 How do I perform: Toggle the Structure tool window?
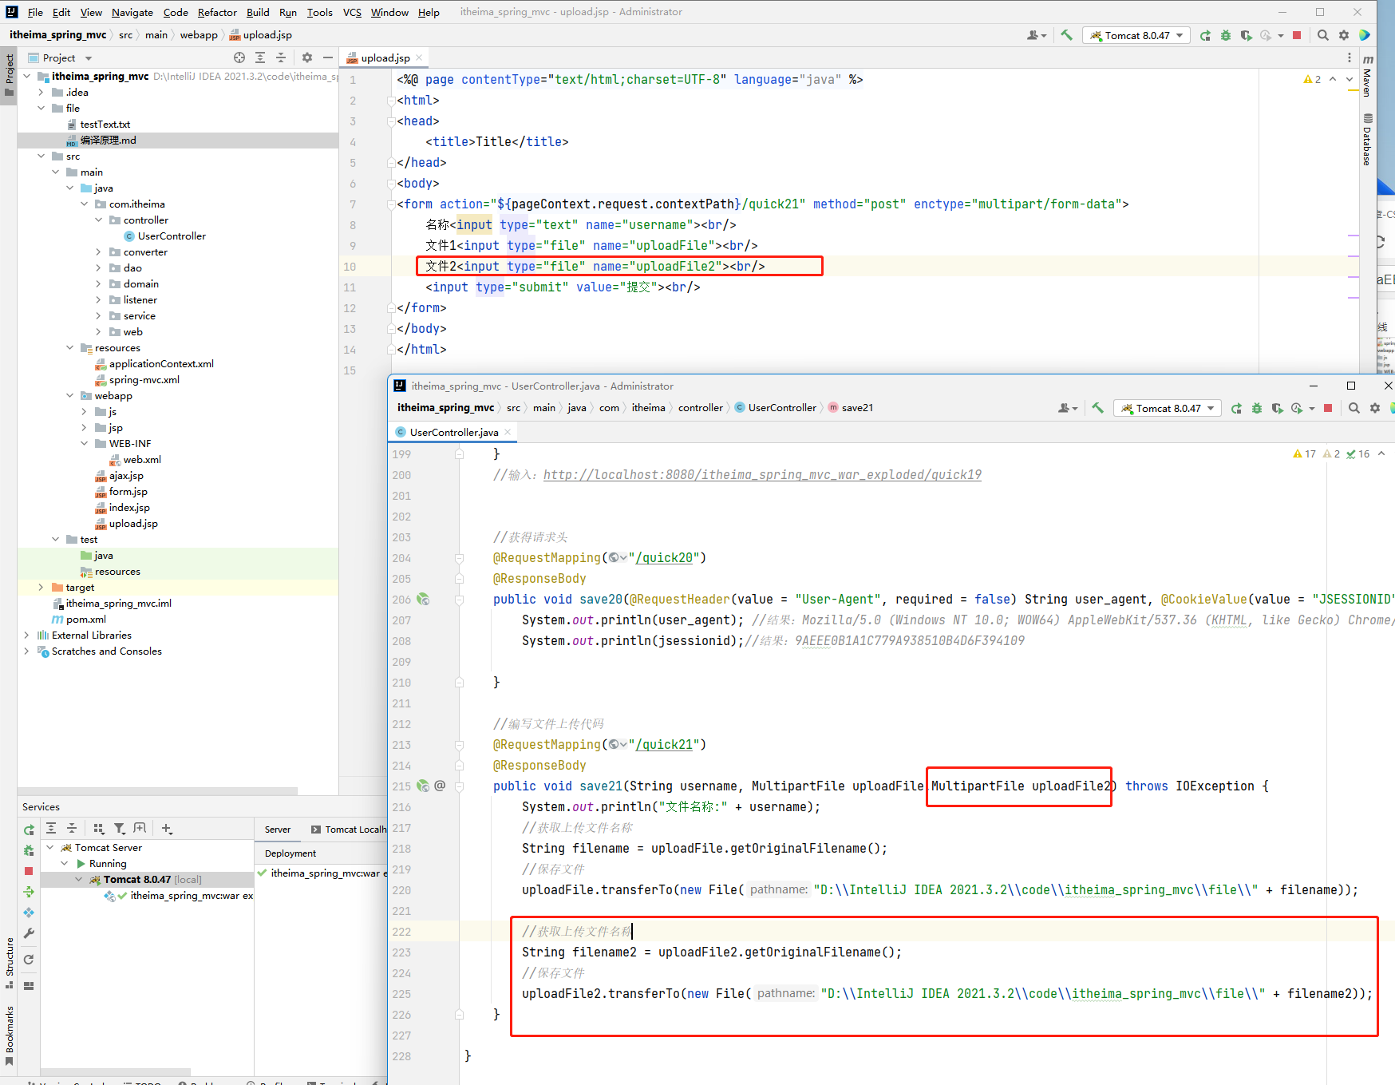pos(10,963)
